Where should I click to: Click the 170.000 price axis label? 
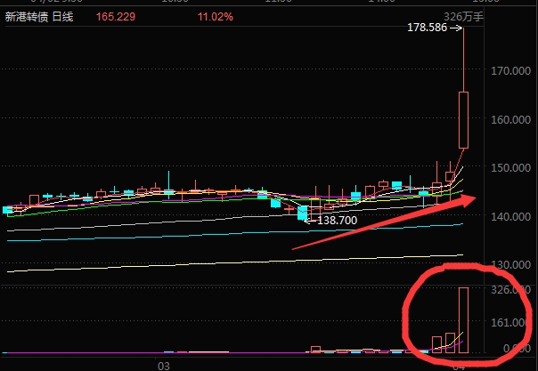click(511, 71)
